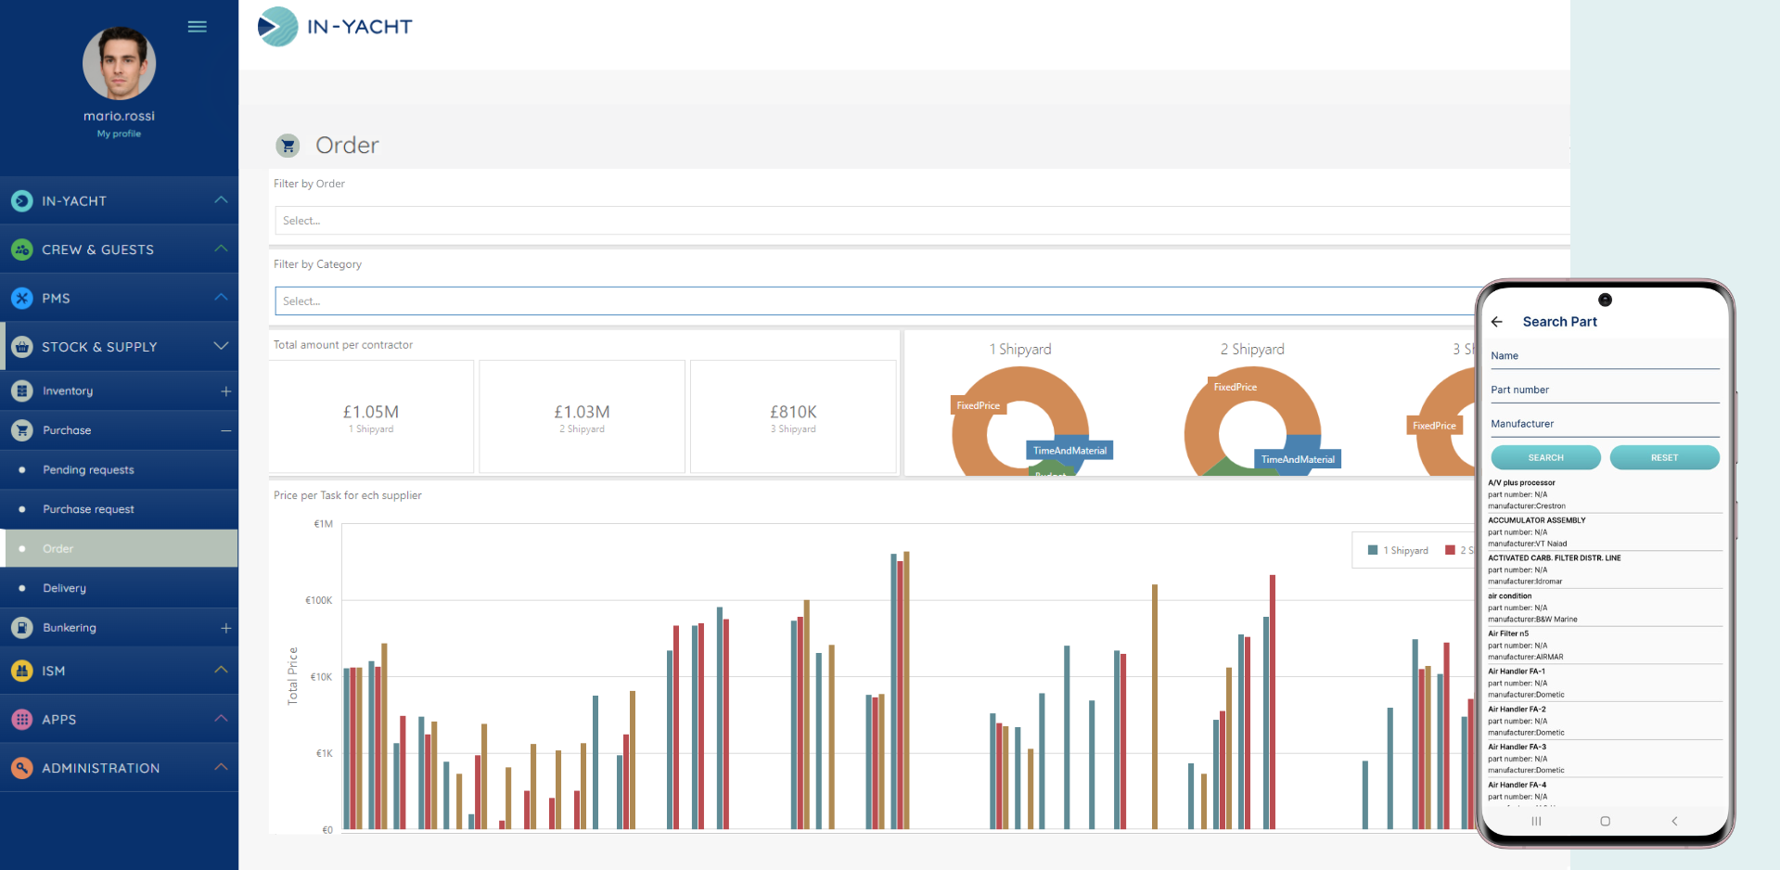Tap the back arrow in Search Part

click(1496, 322)
